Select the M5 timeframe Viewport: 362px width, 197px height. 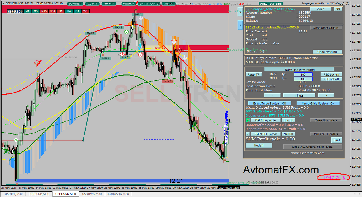[x=35, y=11]
